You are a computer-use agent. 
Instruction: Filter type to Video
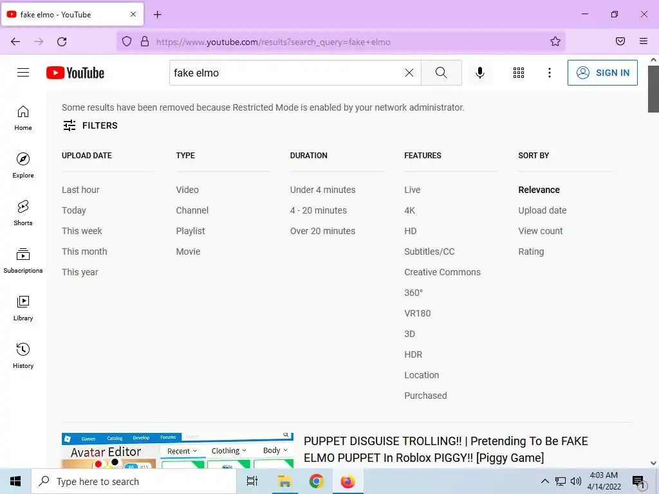tap(187, 190)
